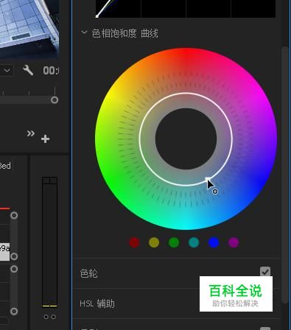Collapse the 色相饱和度 曲线 section

(x=84, y=32)
